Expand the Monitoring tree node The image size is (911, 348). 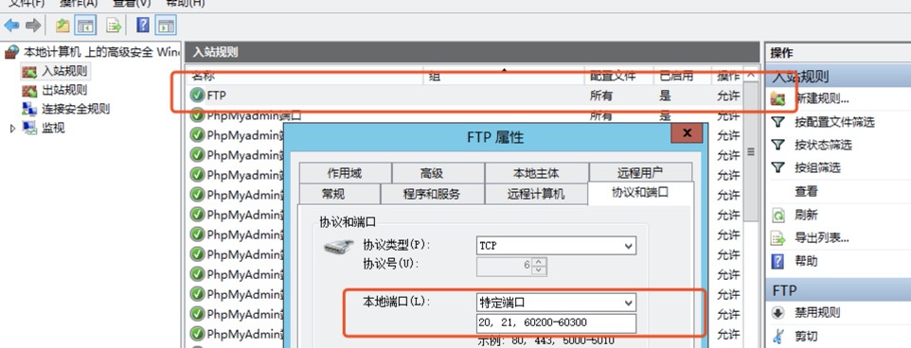(12, 129)
